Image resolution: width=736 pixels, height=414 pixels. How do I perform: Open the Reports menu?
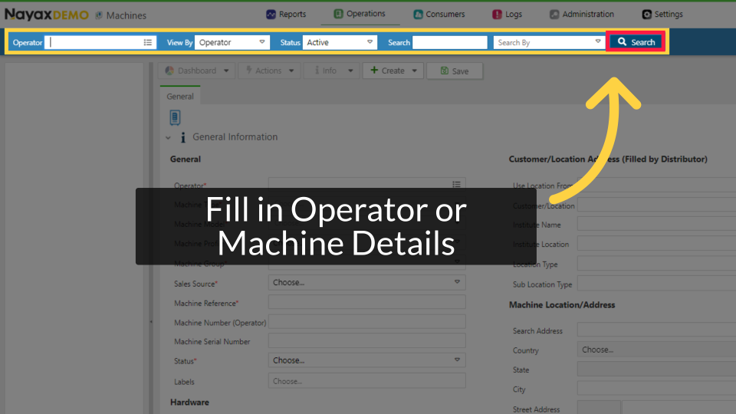pos(285,14)
